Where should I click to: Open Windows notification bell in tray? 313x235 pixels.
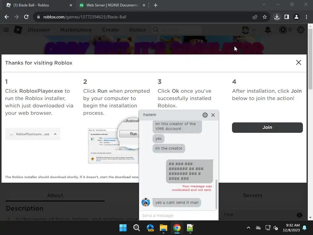pyautogui.click(x=305, y=228)
